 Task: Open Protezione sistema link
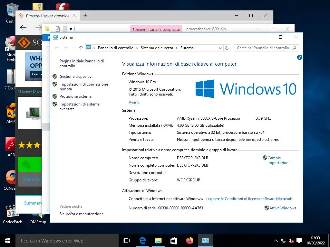click(x=75, y=96)
